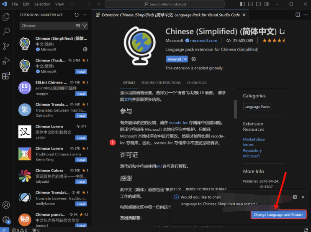Install Chinese Lorem by Kevin Yang
311x232 pixels.
[x=81, y=160]
